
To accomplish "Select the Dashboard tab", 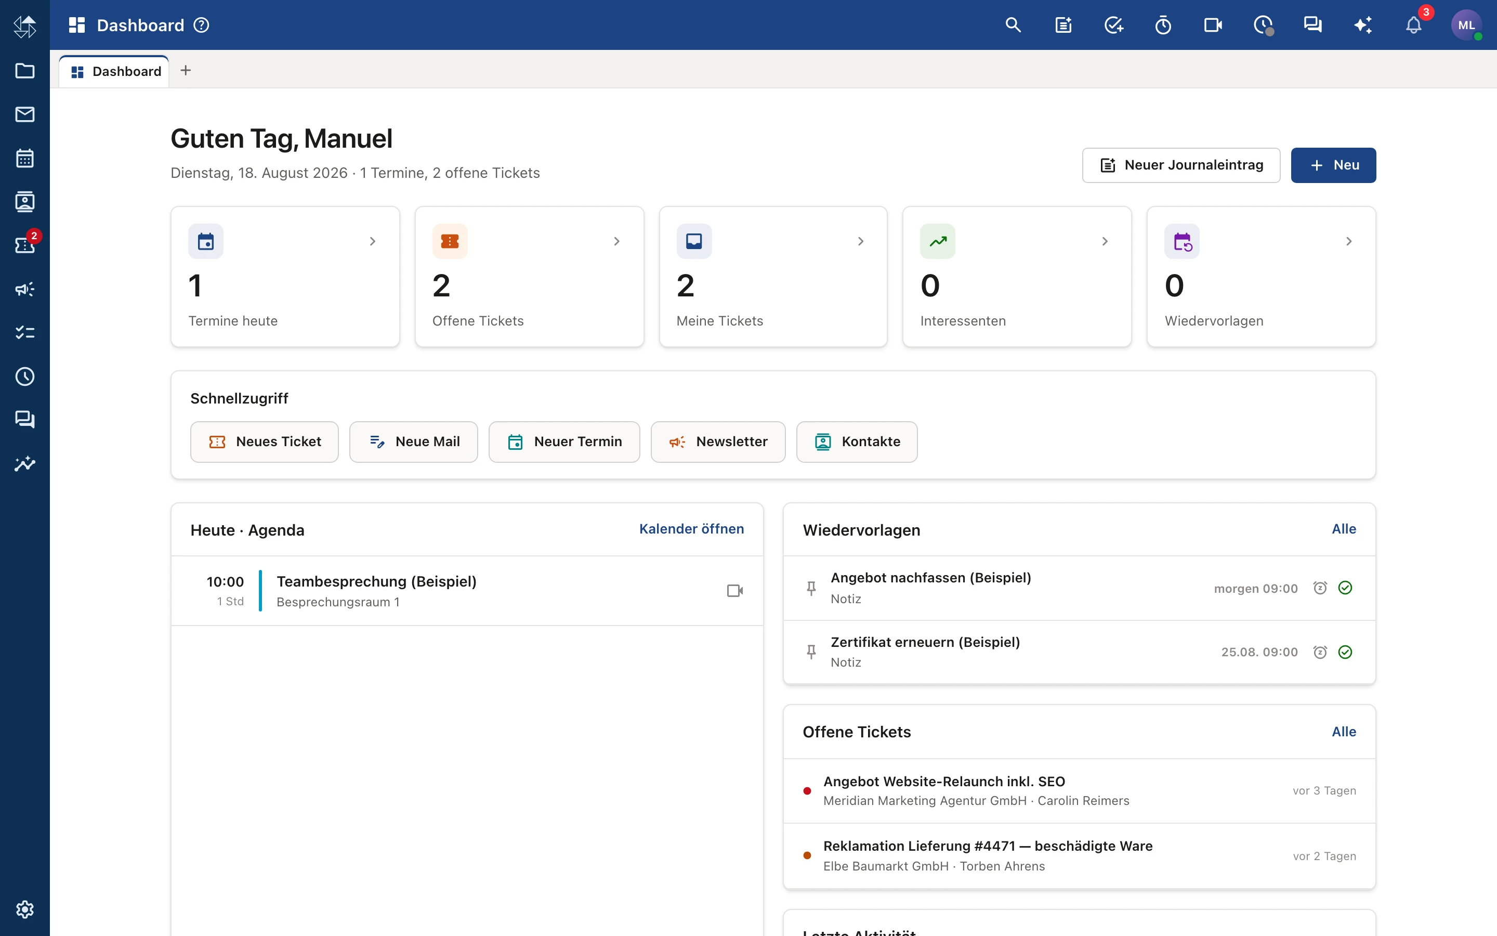I will (x=114, y=71).
